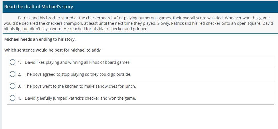The height and width of the screenshot is (129, 278).
Task: Click the sentence about making sandwiches for lunch
Action: click(80, 86)
